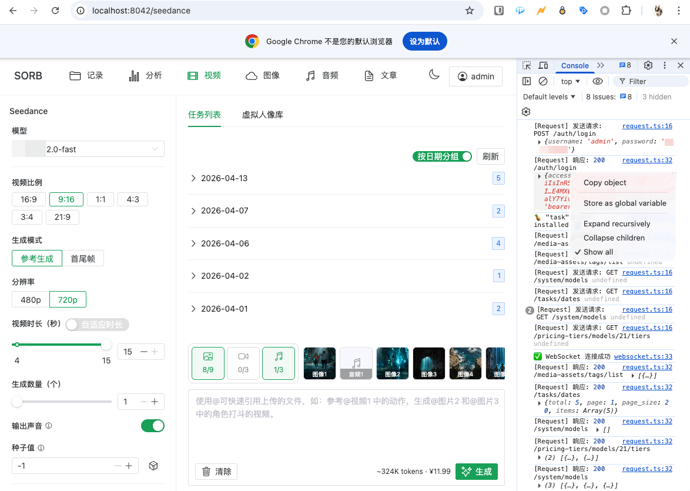Bookmark this page with star icon
Image resolution: width=690 pixels, height=491 pixels.
tap(469, 11)
